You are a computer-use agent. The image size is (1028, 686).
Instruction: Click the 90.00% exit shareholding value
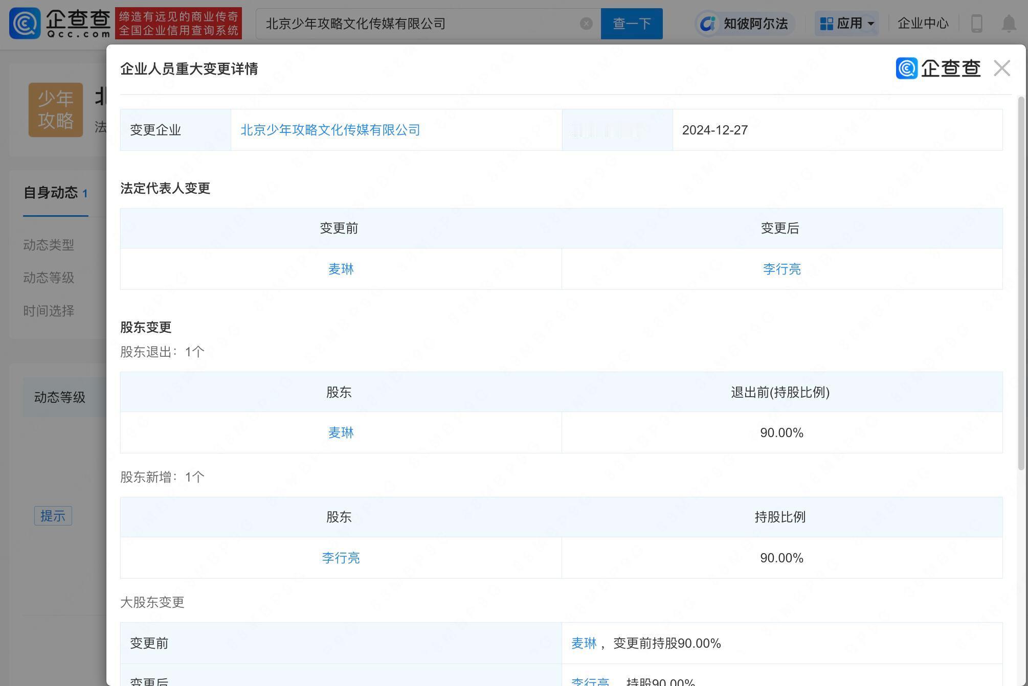coord(781,432)
